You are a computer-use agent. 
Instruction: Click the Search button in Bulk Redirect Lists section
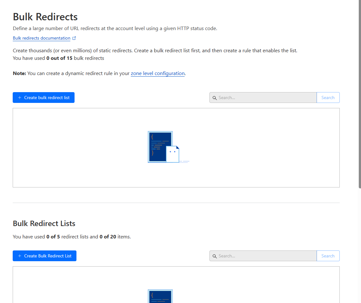[328, 256]
